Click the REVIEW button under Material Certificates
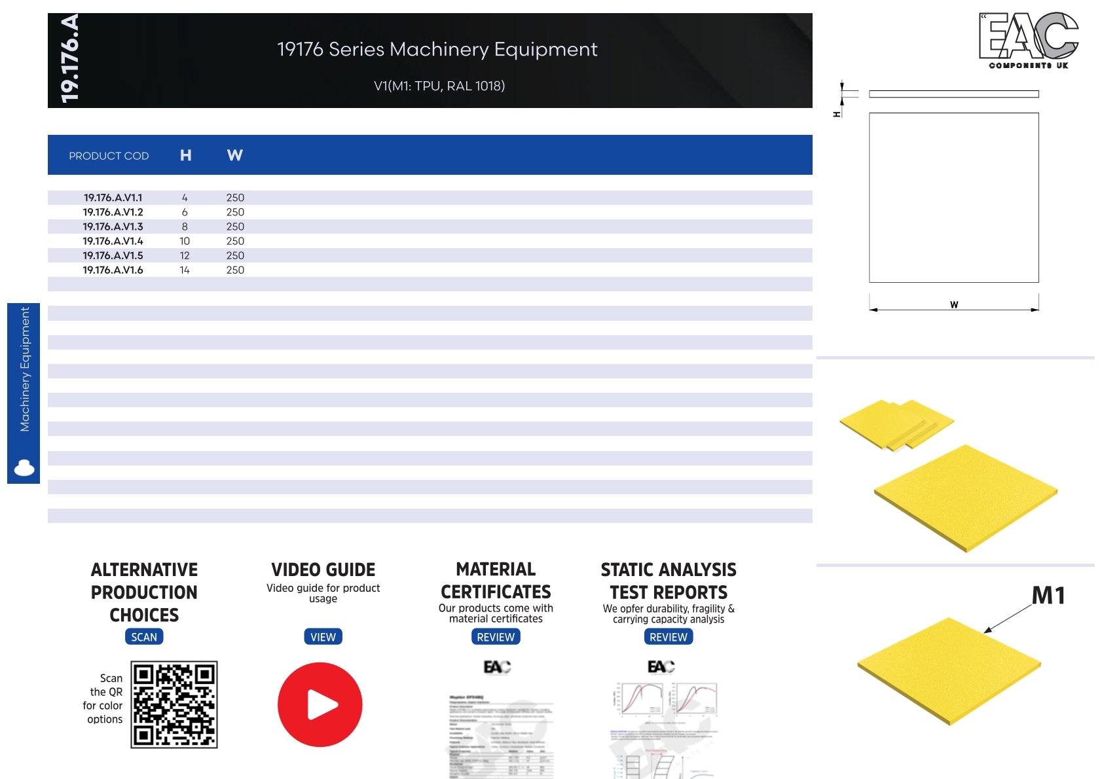 coord(496,637)
